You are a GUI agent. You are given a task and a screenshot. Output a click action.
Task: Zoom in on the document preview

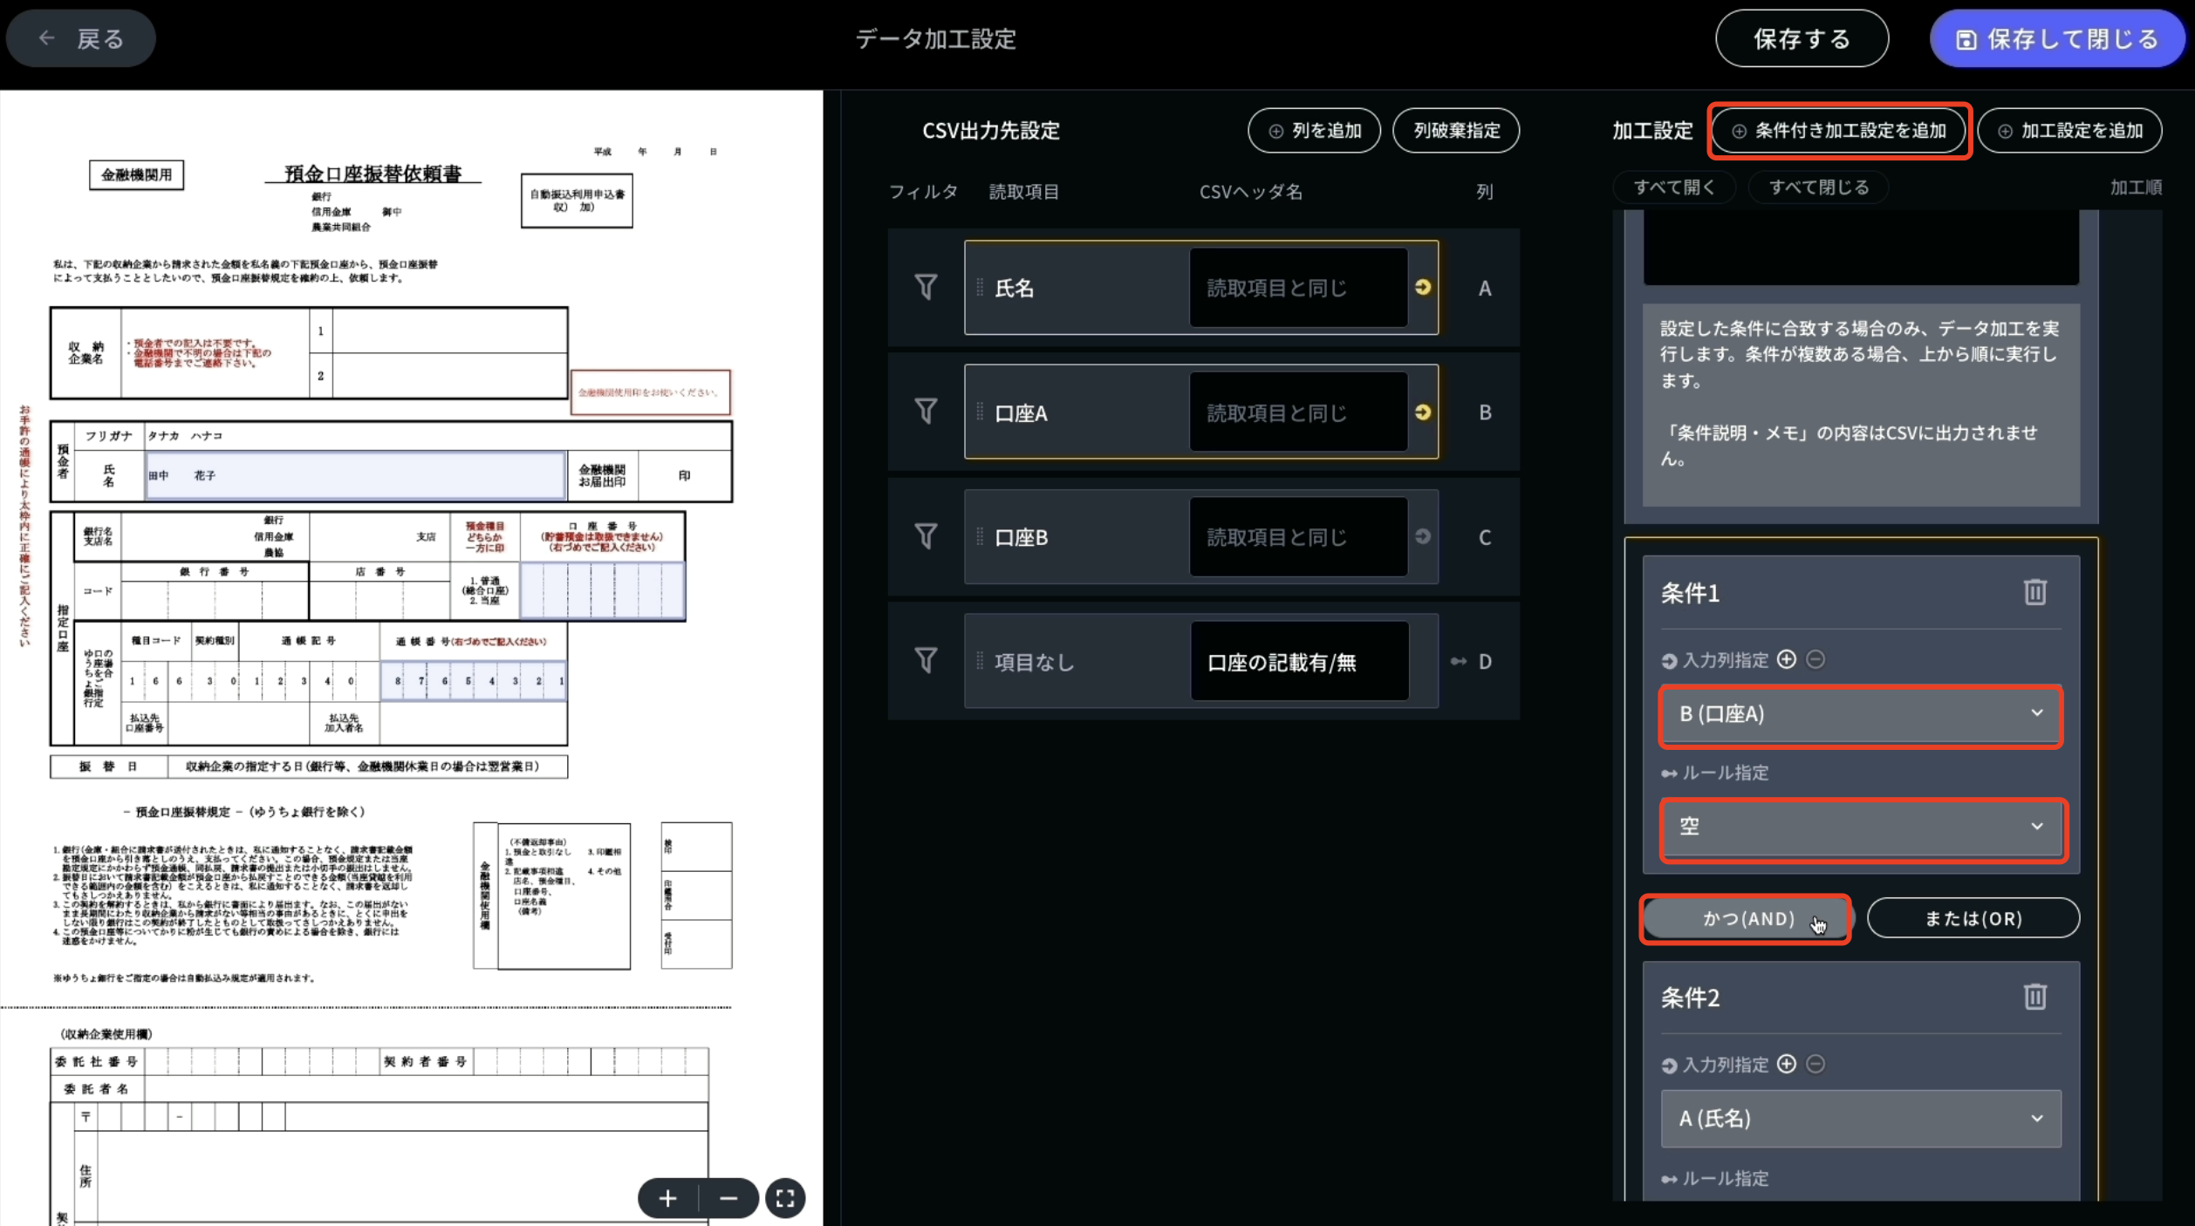click(x=667, y=1197)
